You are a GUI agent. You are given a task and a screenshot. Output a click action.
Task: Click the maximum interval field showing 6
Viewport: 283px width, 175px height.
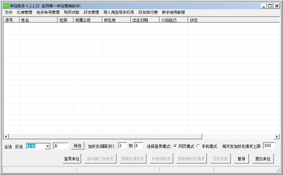[x=139, y=146]
